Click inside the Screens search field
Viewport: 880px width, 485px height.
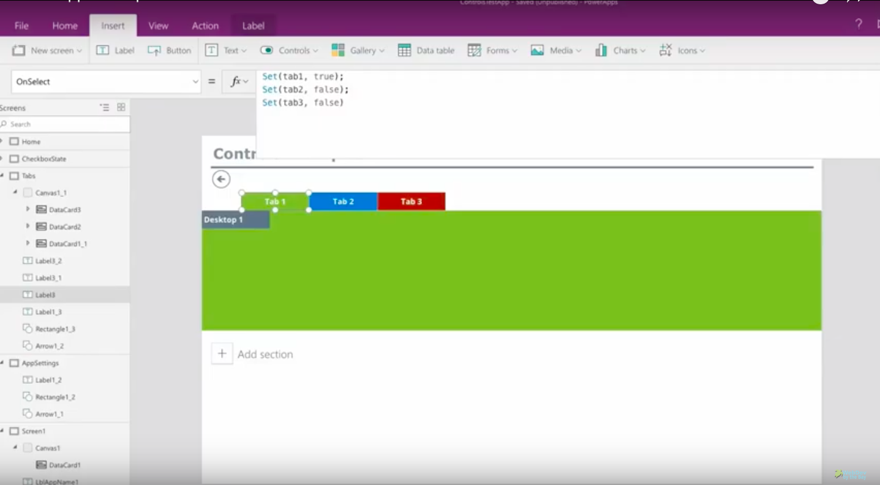61,124
